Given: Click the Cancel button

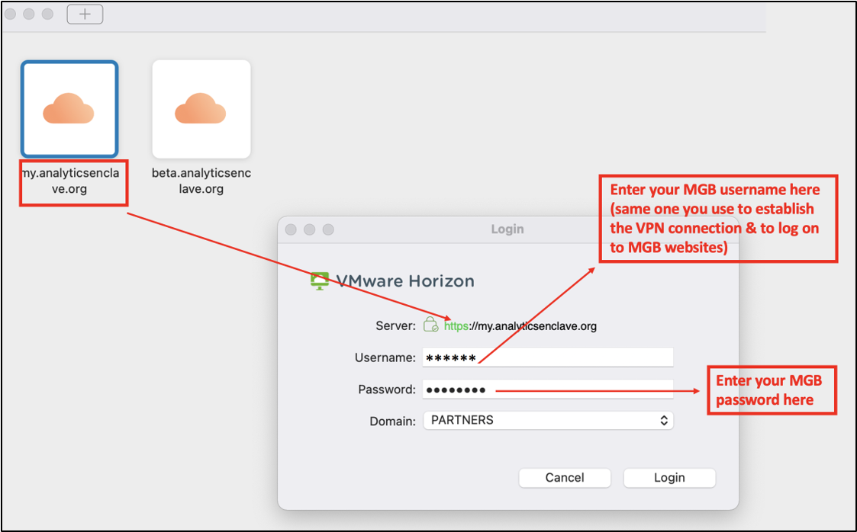Looking at the screenshot, I should [x=565, y=478].
